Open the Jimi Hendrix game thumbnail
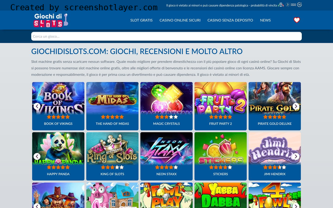Viewport: 333px width, 208px height. (x=275, y=149)
